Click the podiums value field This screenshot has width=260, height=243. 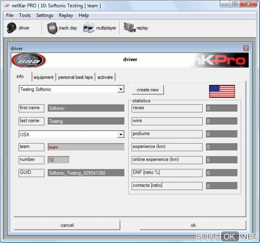pyautogui.click(x=222, y=134)
